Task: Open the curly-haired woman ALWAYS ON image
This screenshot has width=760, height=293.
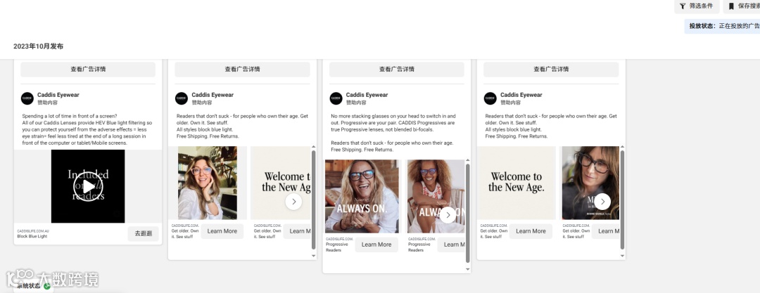Action: pos(436,197)
